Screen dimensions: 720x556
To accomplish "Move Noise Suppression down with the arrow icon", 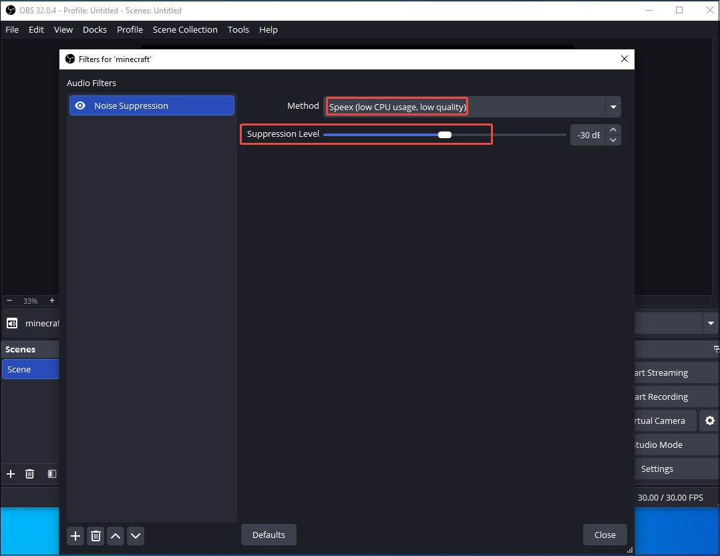I will coord(135,535).
